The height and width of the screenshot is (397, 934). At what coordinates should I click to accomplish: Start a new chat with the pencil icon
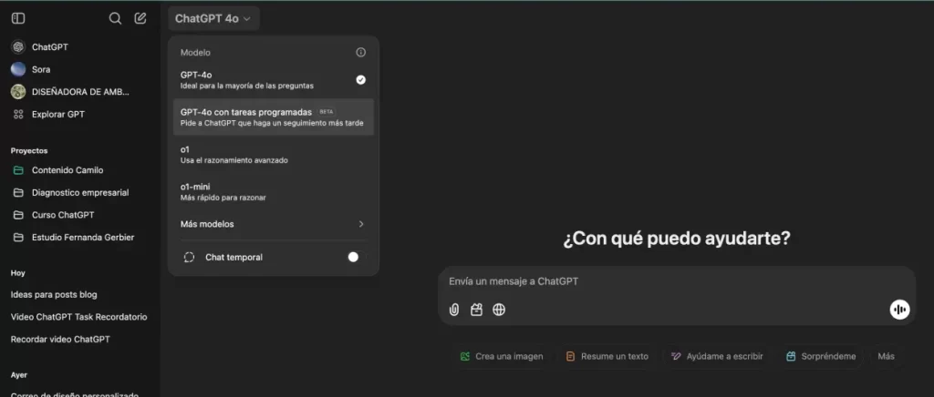pos(140,18)
